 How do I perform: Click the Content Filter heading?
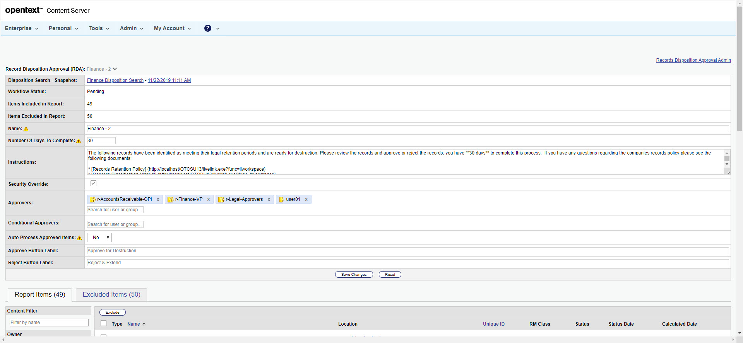point(22,311)
